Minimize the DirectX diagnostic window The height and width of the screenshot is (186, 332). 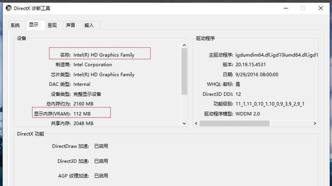point(286,8)
